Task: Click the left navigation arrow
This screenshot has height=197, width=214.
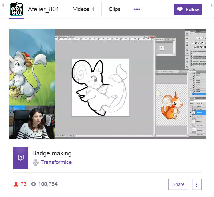Action: [3, 5]
